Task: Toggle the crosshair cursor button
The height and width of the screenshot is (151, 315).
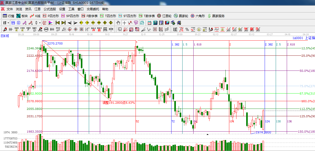Action: click(x=124, y=23)
